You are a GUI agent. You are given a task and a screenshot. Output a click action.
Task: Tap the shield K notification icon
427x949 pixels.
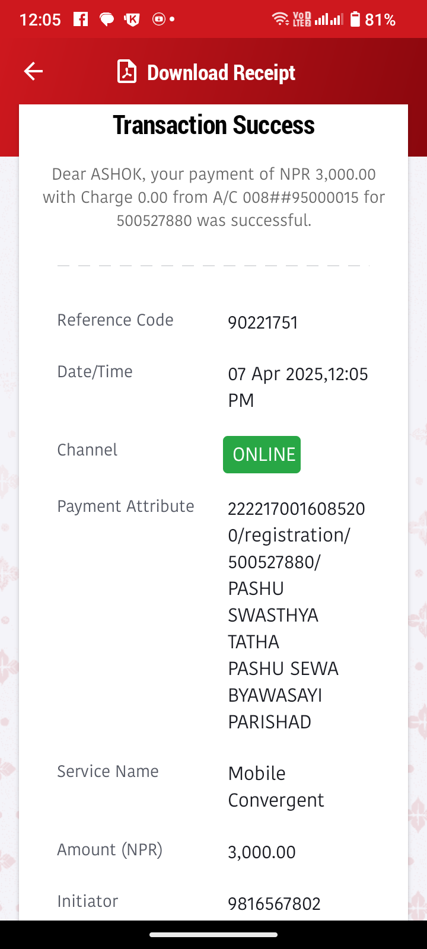[x=132, y=20]
